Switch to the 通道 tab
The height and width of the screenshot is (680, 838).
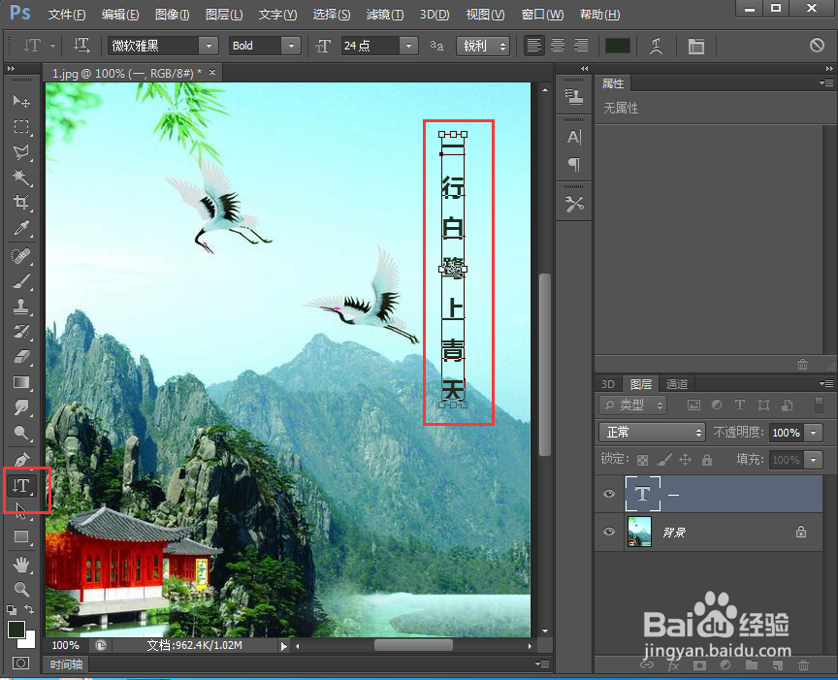[677, 384]
